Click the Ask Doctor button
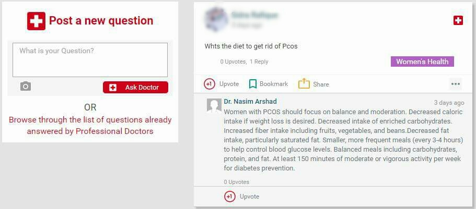The height and width of the screenshot is (209, 476). (x=135, y=87)
